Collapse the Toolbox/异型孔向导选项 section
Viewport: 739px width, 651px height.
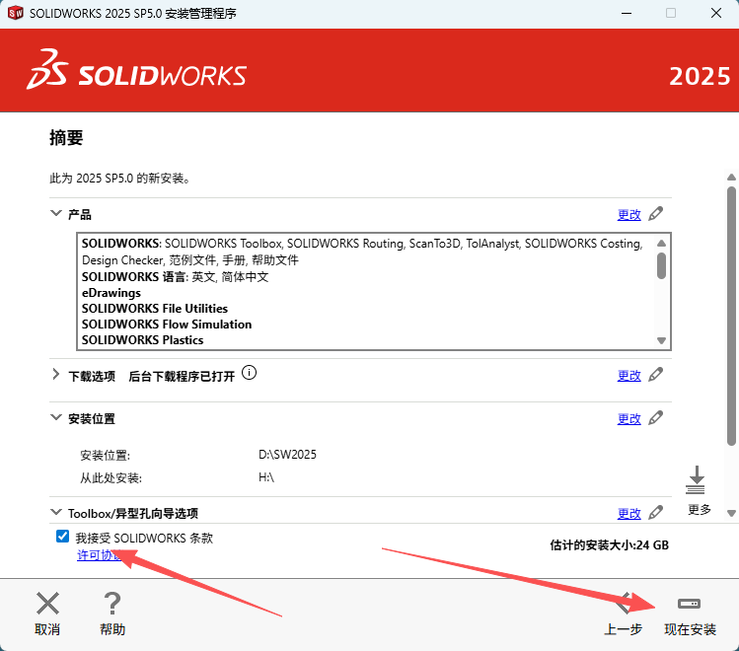pyautogui.click(x=56, y=512)
